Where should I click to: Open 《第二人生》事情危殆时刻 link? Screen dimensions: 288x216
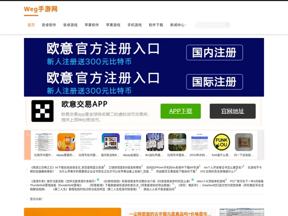pos(95,189)
